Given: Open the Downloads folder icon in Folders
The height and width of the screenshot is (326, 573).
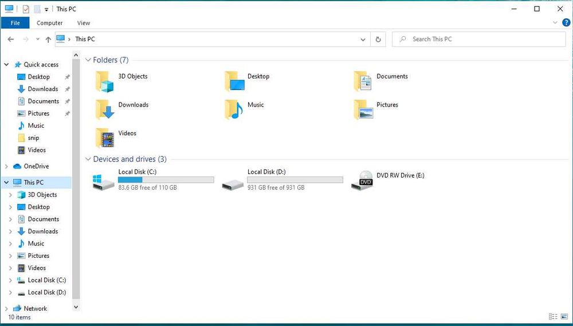Looking at the screenshot, I should pos(105,109).
